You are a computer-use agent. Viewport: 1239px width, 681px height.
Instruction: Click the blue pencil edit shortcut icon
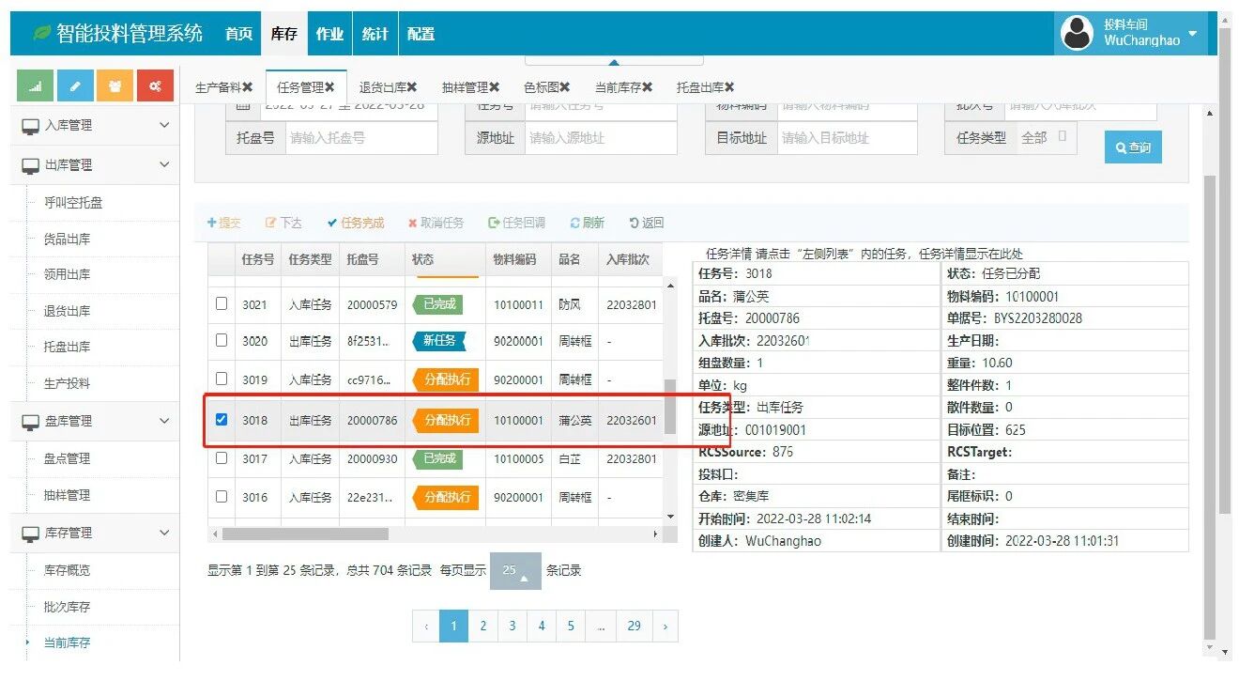pyautogui.click(x=75, y=85)
